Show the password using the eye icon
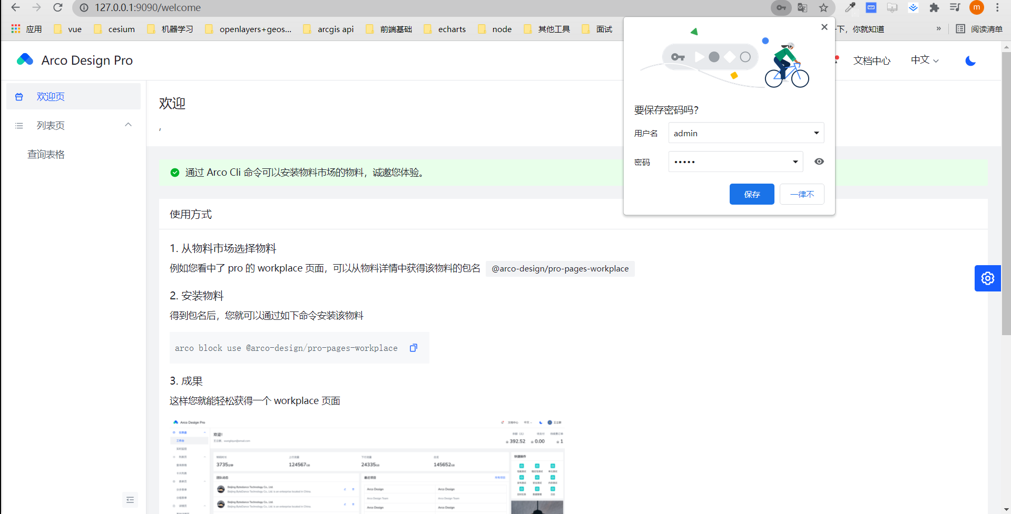Screen dimensions: 1011x514 [x=818, y=162]
